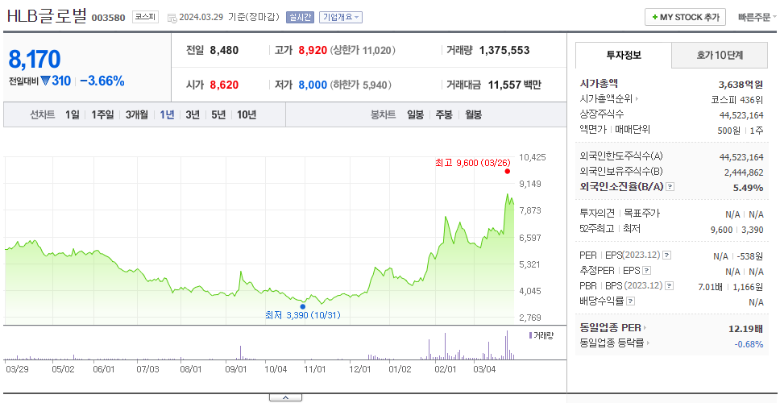
Task: Click the current price 8,170
Action: (35, 59)
